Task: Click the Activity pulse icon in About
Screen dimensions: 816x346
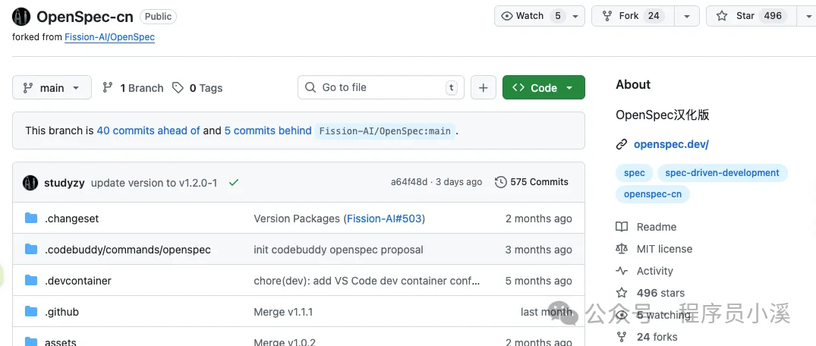Action: (622, 271)
